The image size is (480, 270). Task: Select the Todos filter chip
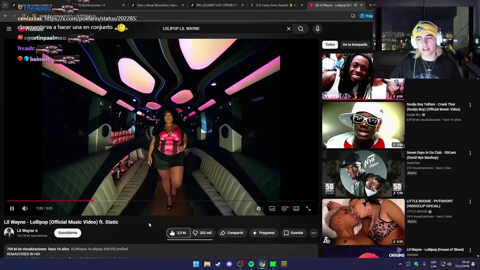pos(330,45)
